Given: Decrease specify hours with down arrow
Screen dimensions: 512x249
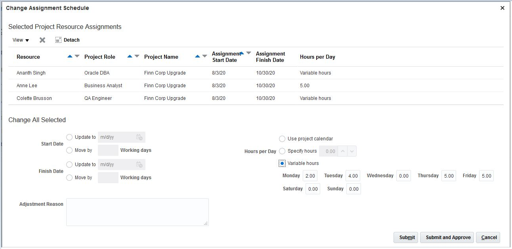Looking at the screenshot, I should 352,151.
